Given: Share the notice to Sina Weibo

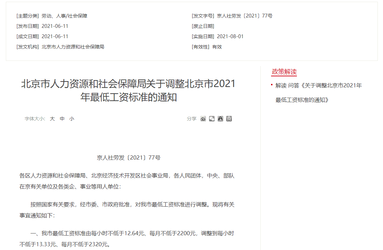Looking at the screenshot, I should (203, 119).
